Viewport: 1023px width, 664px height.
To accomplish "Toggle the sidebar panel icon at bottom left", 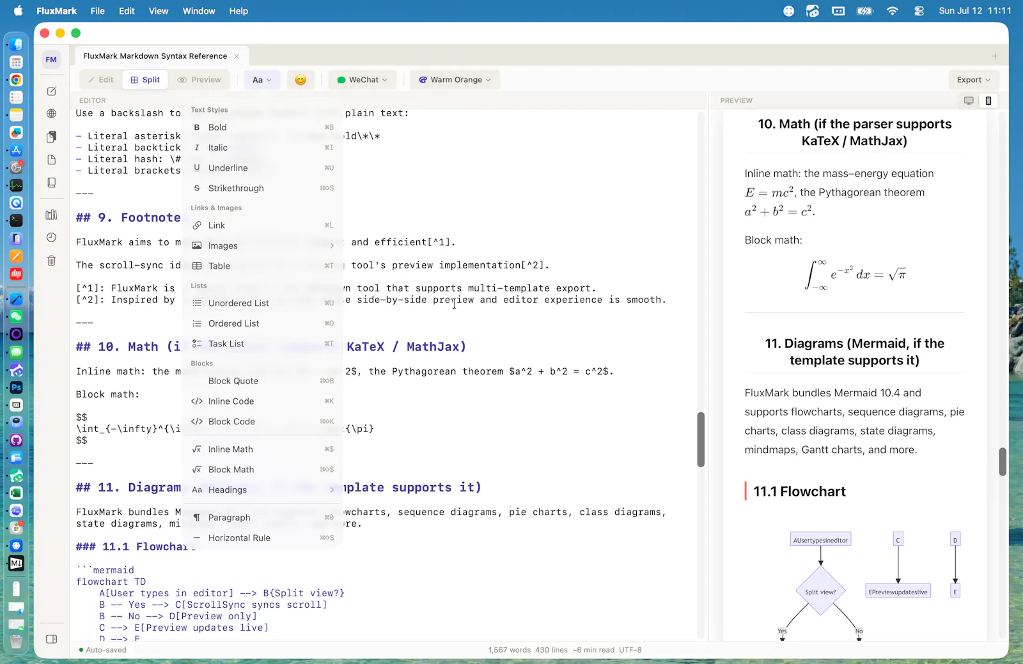I will click(x=52, y=639).
